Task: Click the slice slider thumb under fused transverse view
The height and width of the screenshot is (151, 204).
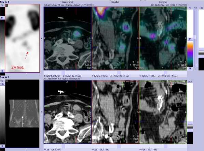Action: [x=63, y=72]
